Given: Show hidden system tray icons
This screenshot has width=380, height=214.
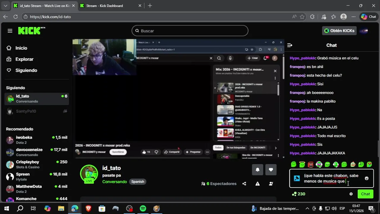Looking at the screenshot, I should tap(307, 208).
